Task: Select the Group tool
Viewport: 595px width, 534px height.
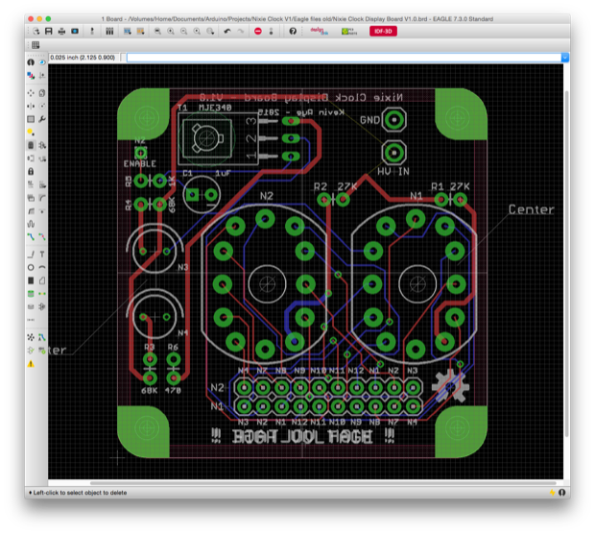Action: (x=31, y=119)
